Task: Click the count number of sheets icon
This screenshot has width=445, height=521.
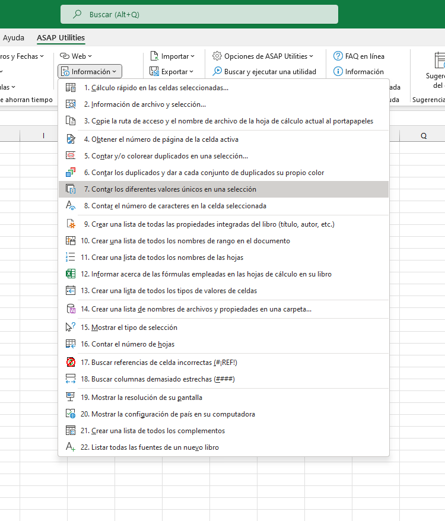Action: [71, 344]
